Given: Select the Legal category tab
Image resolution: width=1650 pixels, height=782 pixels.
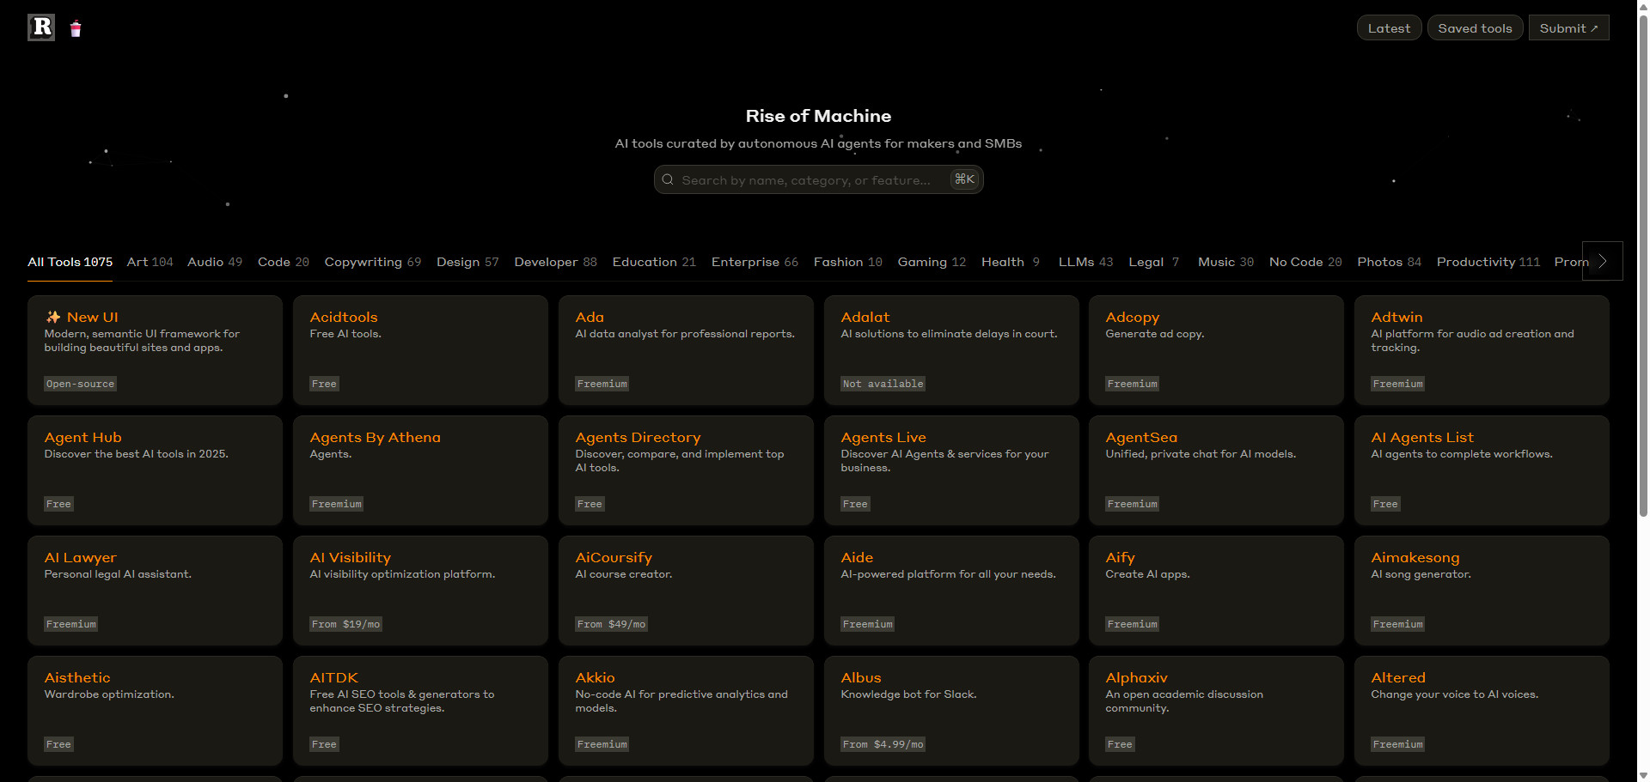Looking at the screenshot, I should pyautogui.click(x=1153, y=262).
